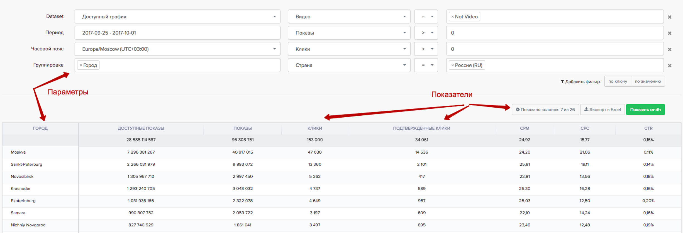Image resolution: width=683 pixels, height=233 pixels.
Task: Export the report to Excel
Action: [x=602, y=110]
